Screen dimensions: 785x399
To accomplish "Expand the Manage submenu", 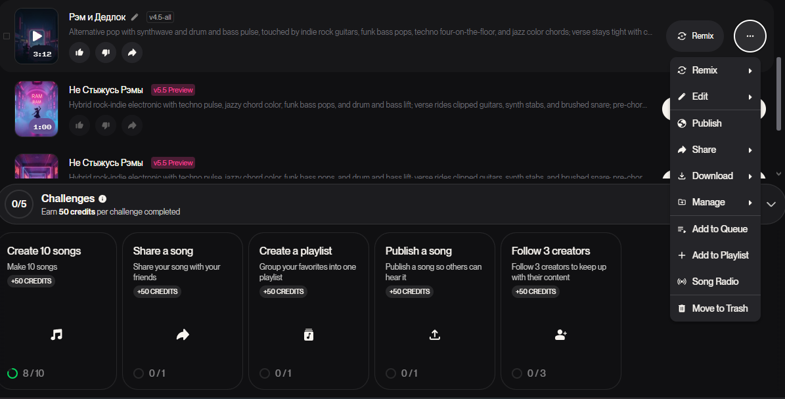I will (715, 203).
